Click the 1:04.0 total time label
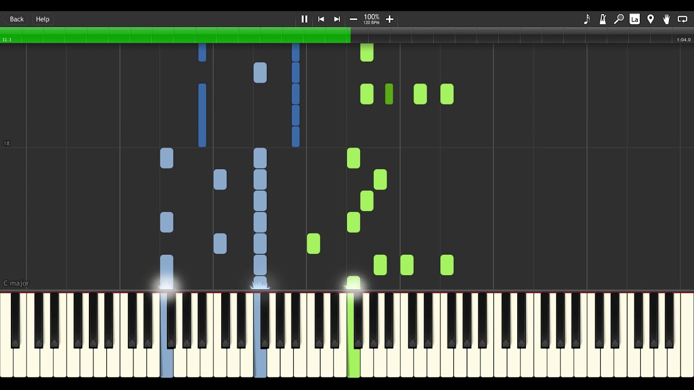The height and width of the screenshot is (390, 694). pos(683,40)
